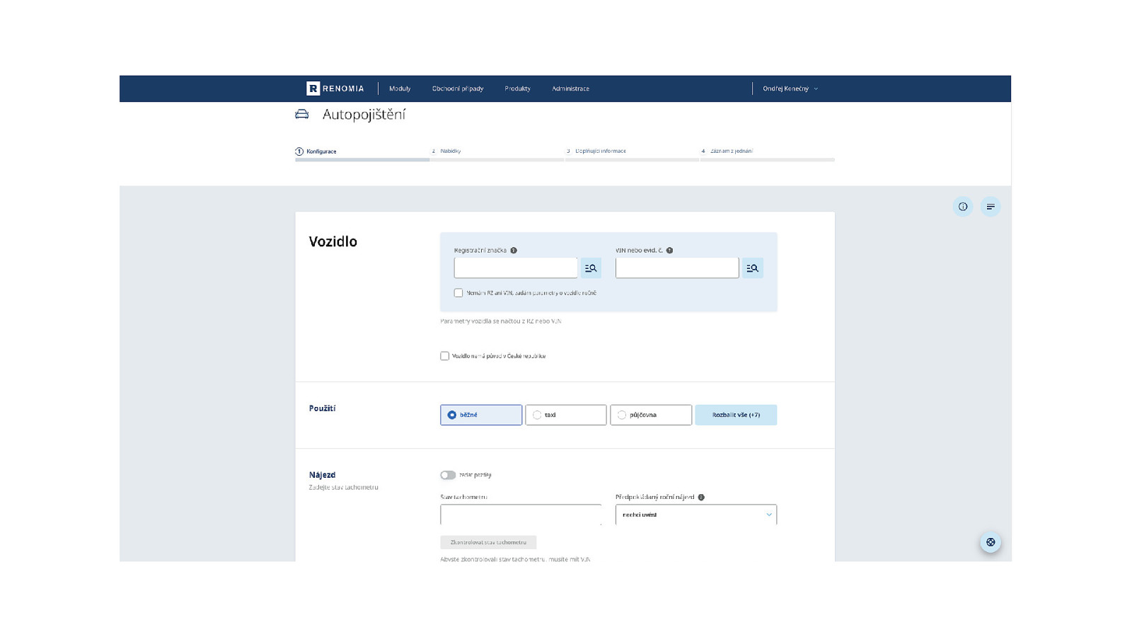Expand all usage options with 'Rozbalit vše (+7)'

(x=736, y=415)
